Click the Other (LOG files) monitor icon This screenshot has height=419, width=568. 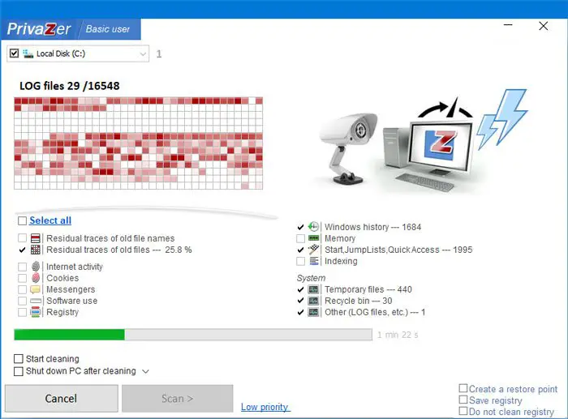coord(313,312)
